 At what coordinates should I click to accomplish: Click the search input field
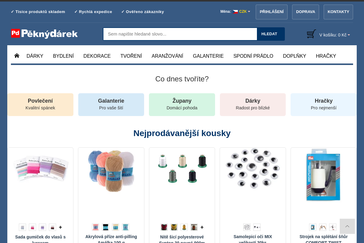click(180, 34)
